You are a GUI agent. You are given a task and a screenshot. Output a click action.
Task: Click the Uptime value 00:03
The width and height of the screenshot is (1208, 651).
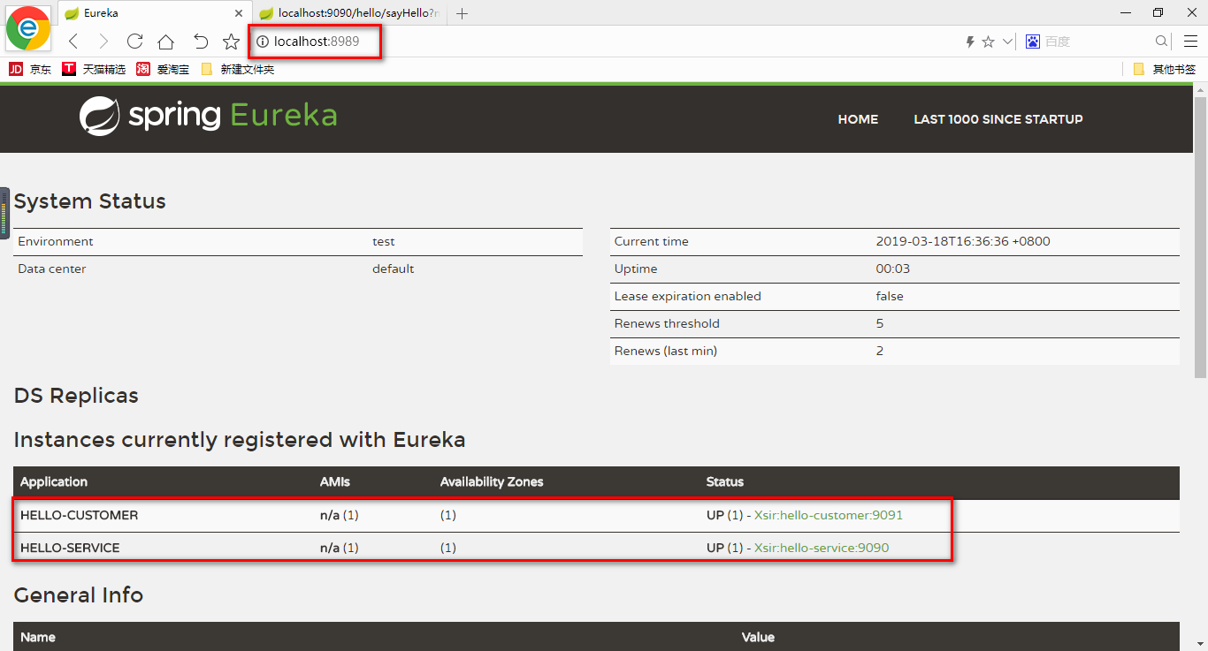click(892, 269)
